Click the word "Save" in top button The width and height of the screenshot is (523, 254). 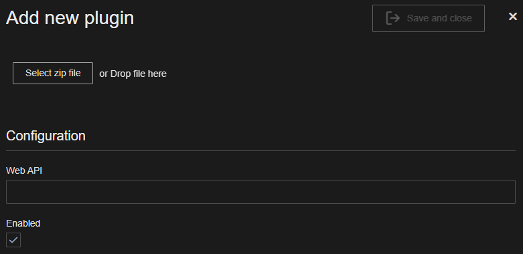[417, 18]
